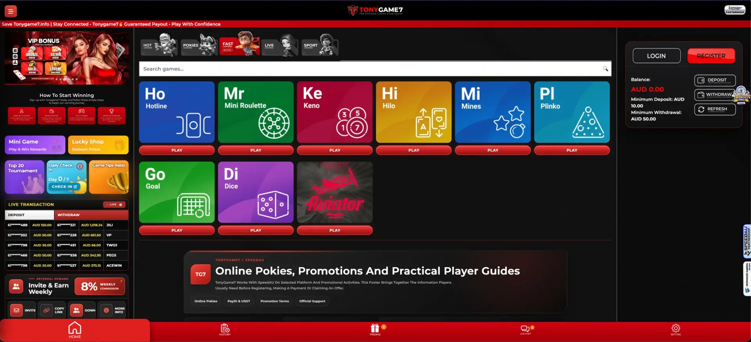Click PLAY under Mini Roulette
751x342 pixels.
click(x=256, y=150)
